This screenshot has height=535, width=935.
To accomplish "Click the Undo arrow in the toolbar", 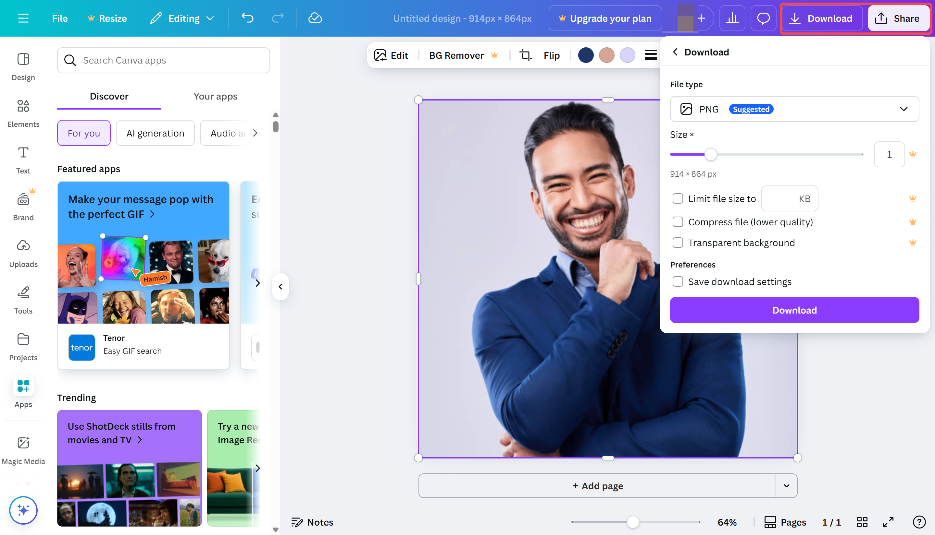I will (247, 18).
